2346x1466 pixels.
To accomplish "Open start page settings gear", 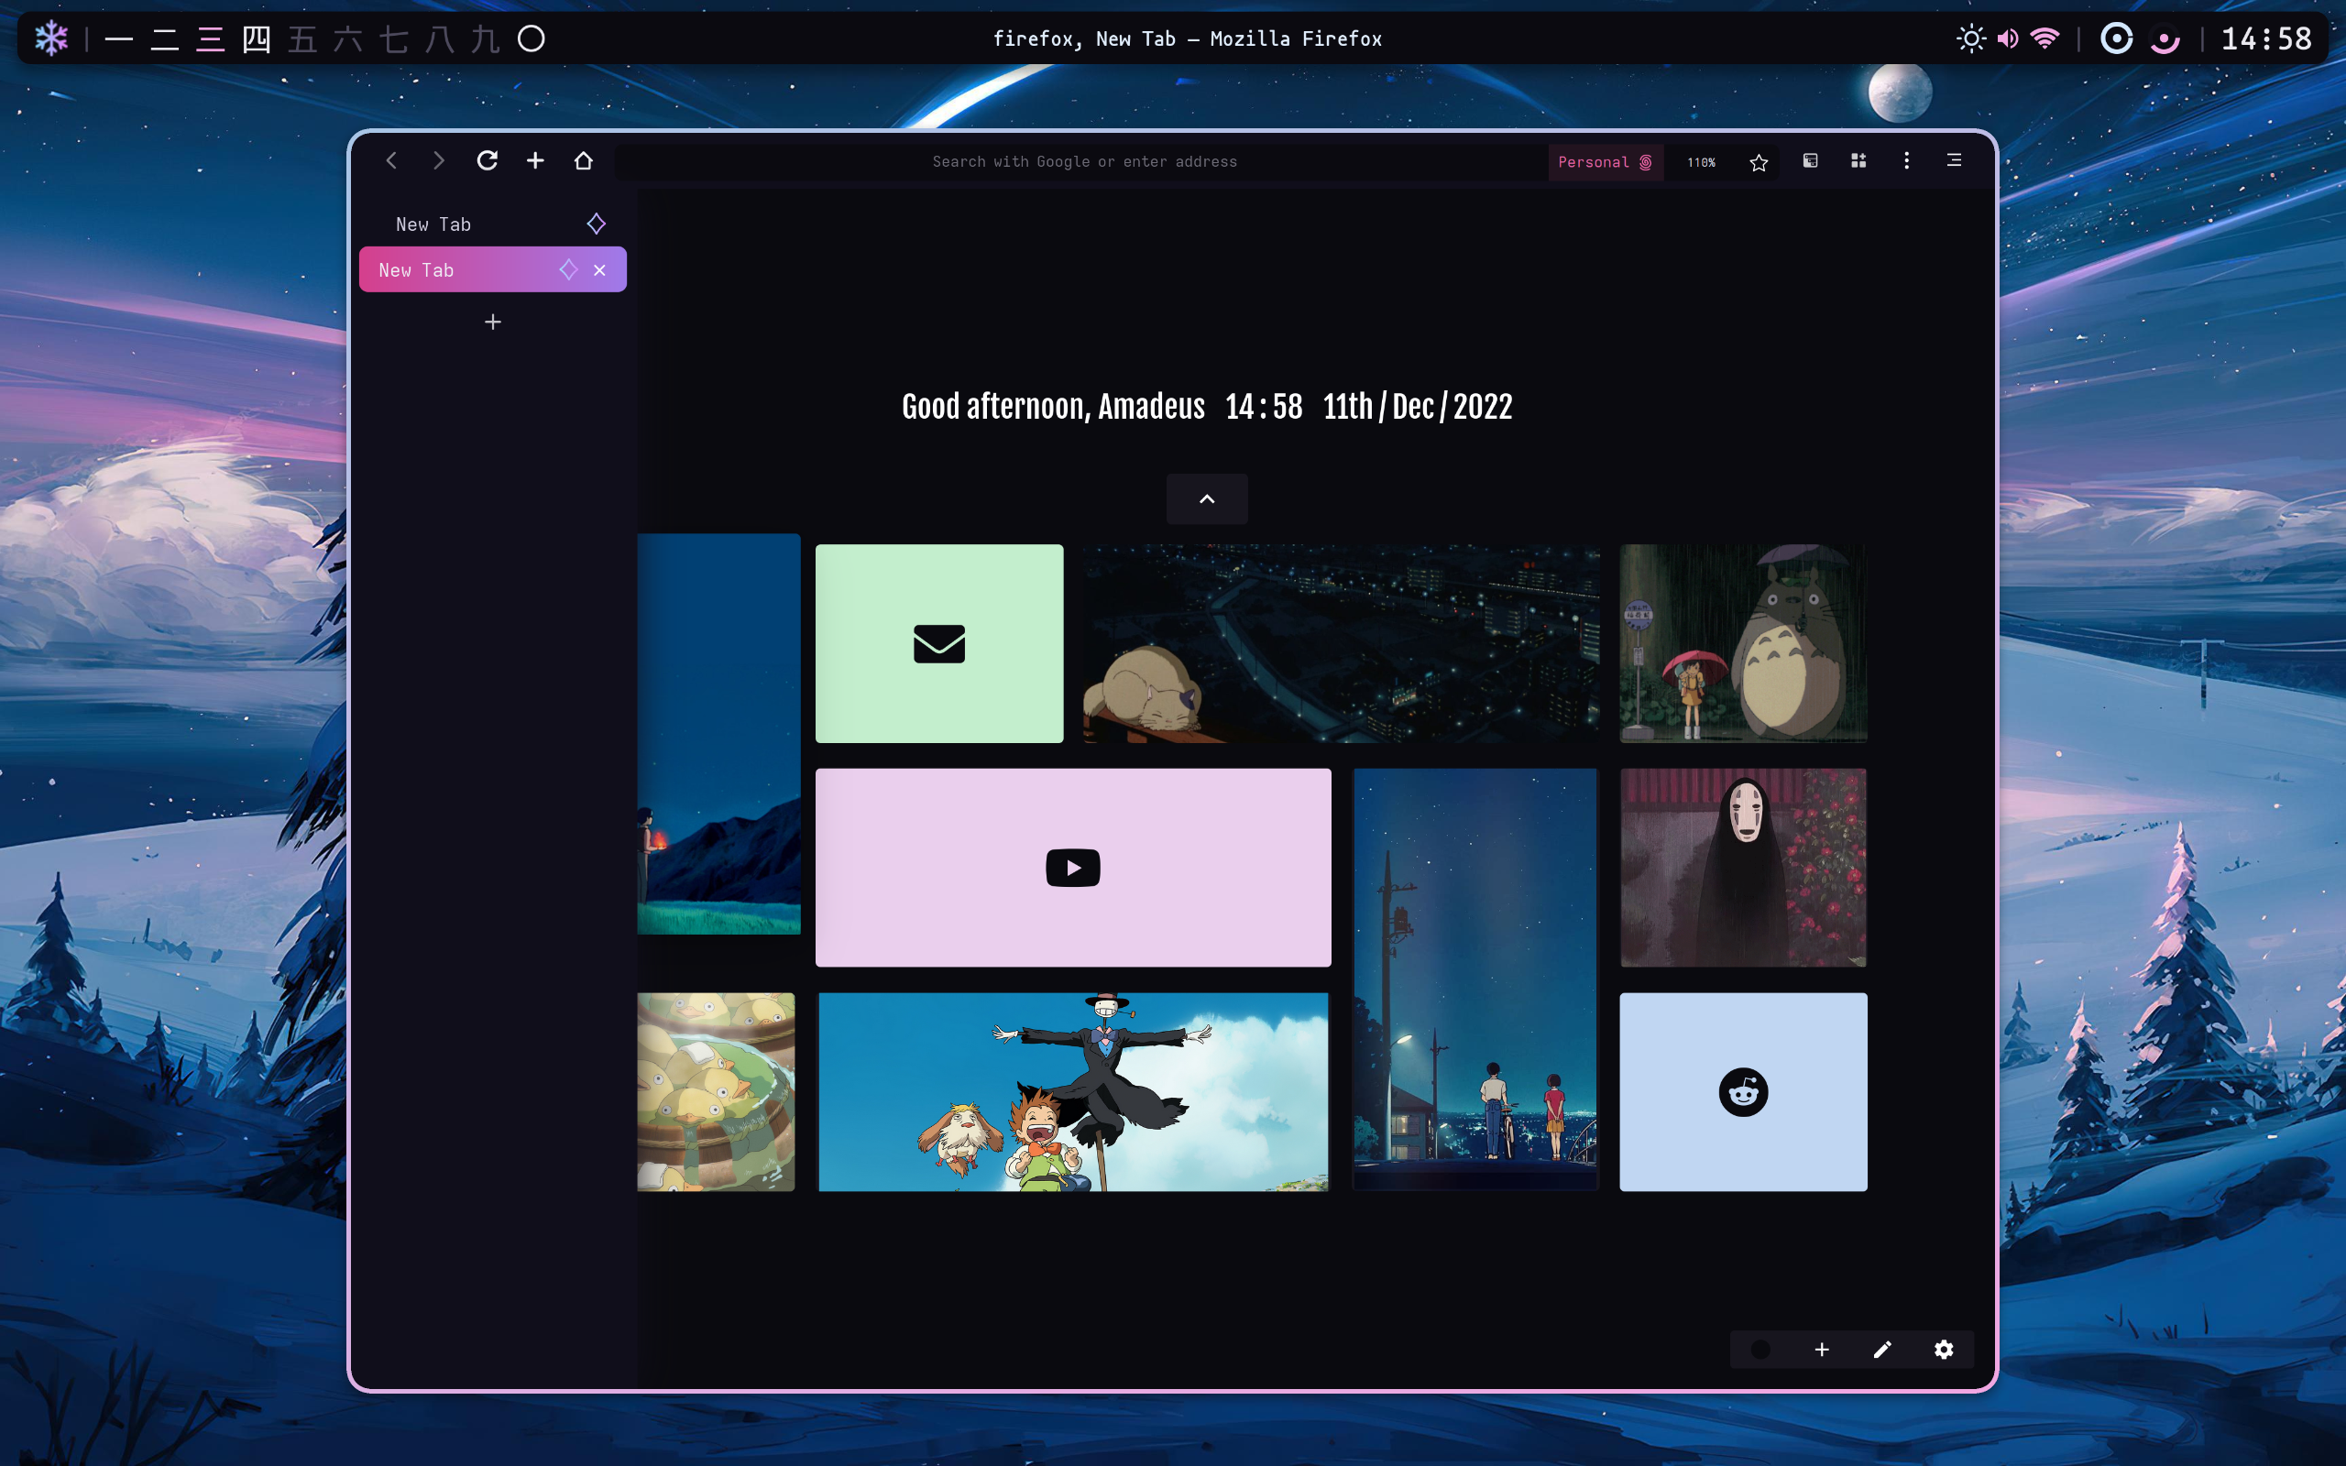I will coord(1944,1350).
